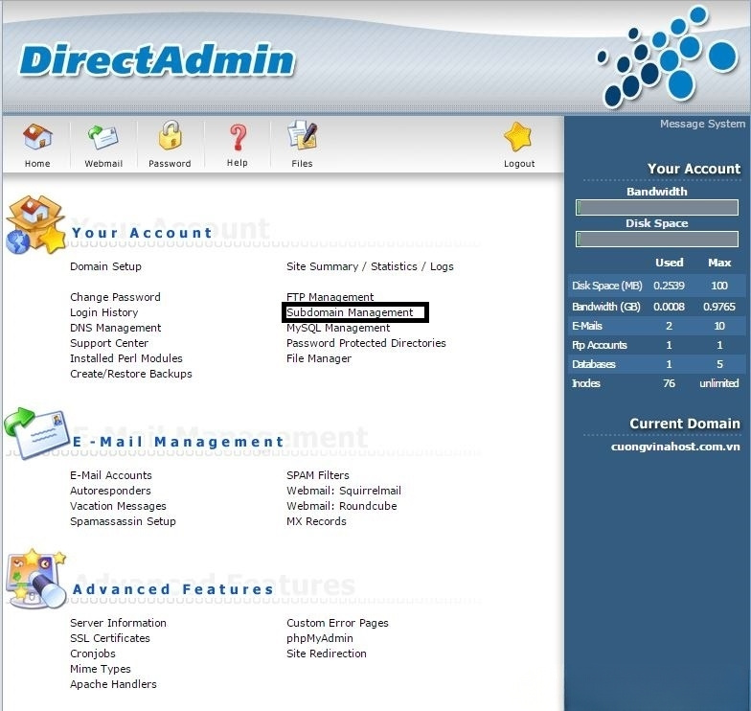The height and width of the screenshot is (711, 751).
Task: Click the Disk Space usage bar
Action: 657,240
